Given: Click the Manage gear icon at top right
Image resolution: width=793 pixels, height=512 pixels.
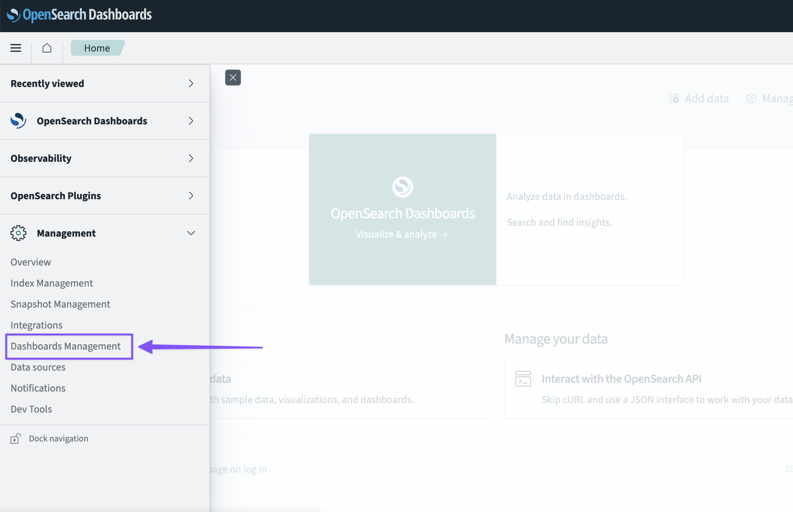Looking at the screenshot, I should point(751,98).
